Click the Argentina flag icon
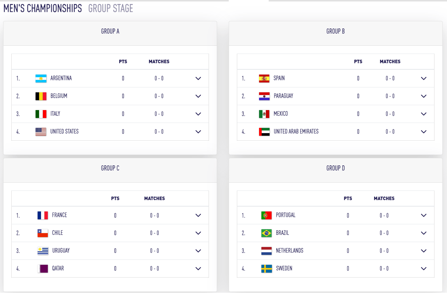The height and width of the screenshot is (300, 447). click(41, 78)
